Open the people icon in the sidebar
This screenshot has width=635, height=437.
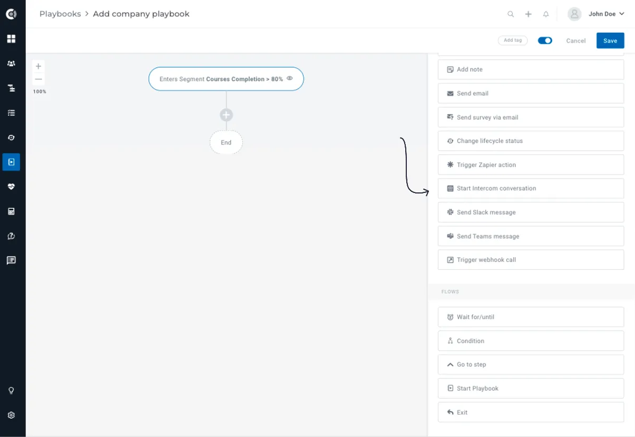click(11, 64)
